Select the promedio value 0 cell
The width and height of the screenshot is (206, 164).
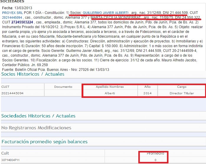click(x=155, y=160)
